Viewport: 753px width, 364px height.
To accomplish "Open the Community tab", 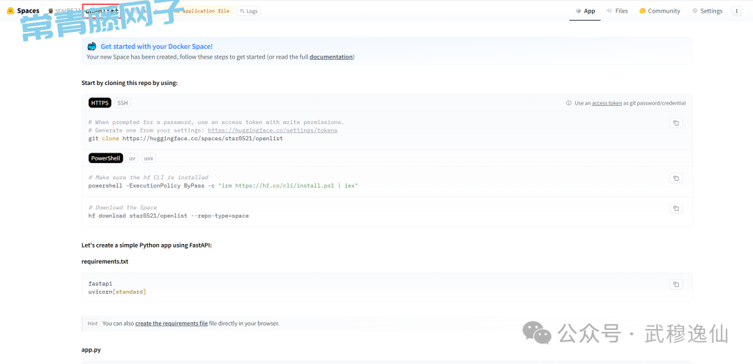I will (660, 11).
